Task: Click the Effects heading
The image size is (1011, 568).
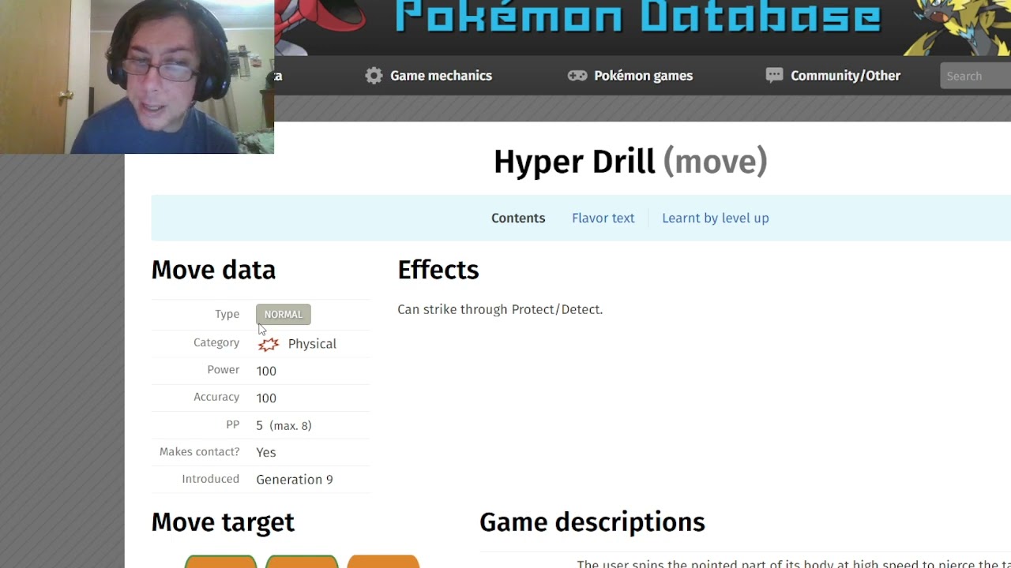Action: tap(438, 270)
